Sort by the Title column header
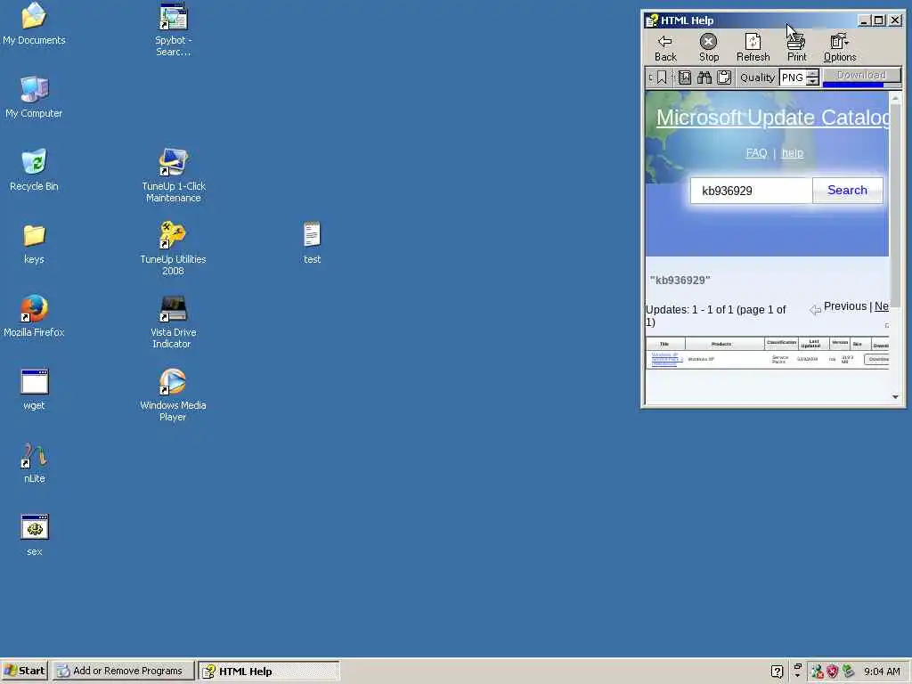The width and height of the screenshot is (912, 684). 664,344
